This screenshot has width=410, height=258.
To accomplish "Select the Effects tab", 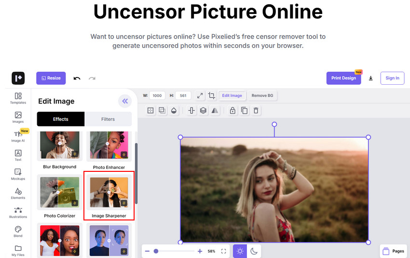I will click(61, 119).
